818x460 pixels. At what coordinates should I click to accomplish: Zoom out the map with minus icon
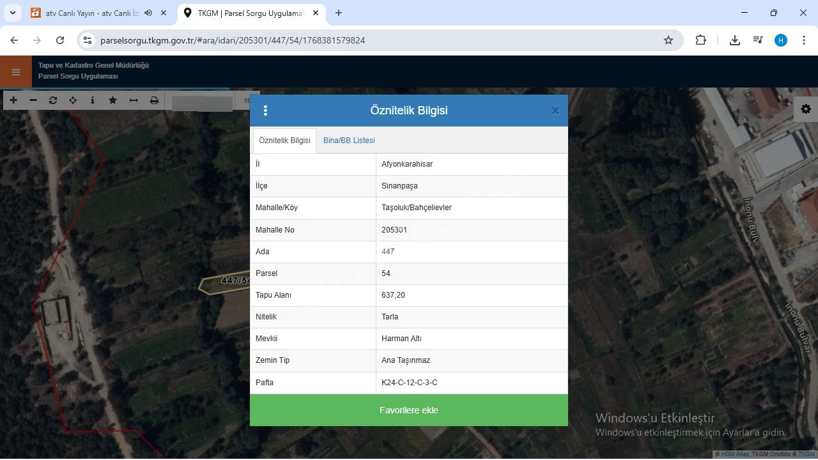pyautogui.click(x=33, y=100)
